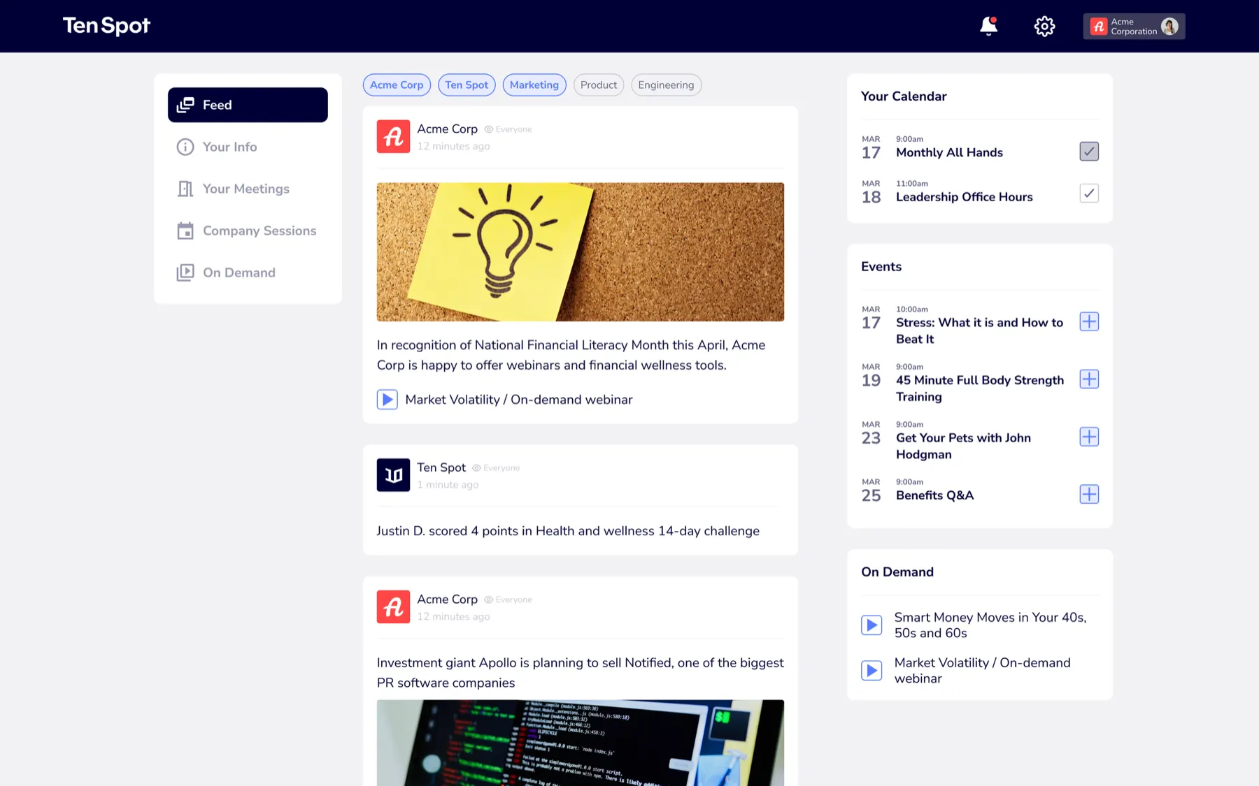Enable the Product filter chip
The image size is (1259, 786).
(x=599, y=85)
